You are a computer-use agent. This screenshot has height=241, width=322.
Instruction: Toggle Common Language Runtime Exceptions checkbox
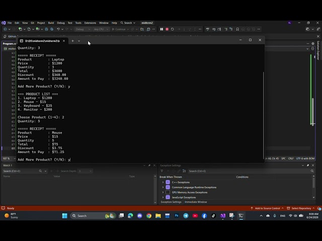coord(168,187)
